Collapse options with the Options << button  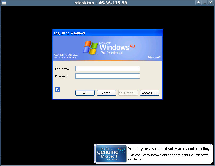tap(150, 93)
